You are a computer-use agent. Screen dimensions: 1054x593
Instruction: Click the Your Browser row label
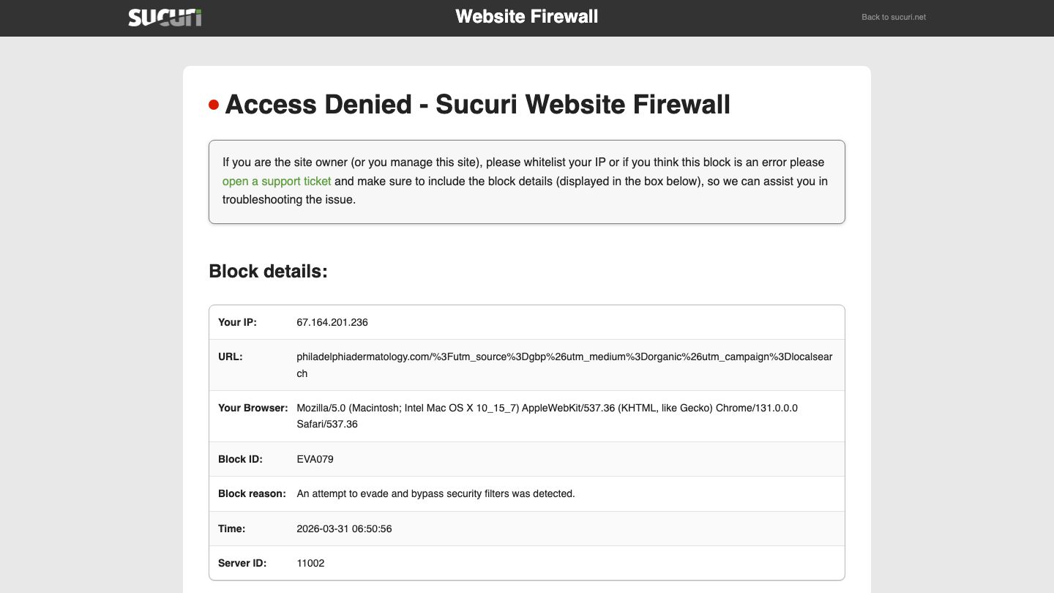(253, 408)
